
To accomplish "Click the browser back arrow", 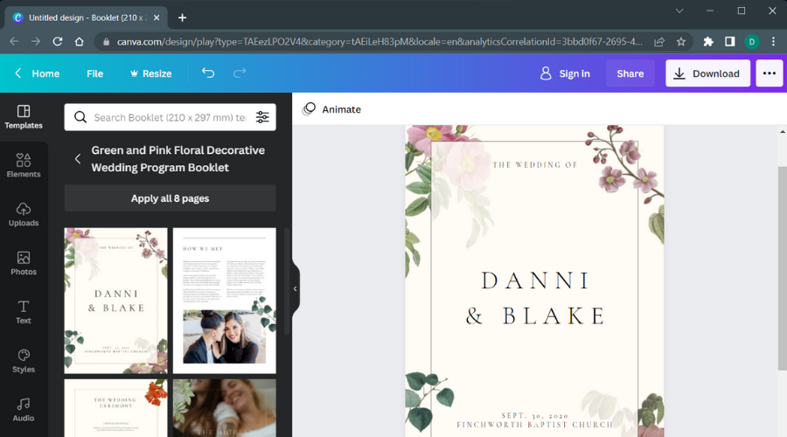I will 14,42.
